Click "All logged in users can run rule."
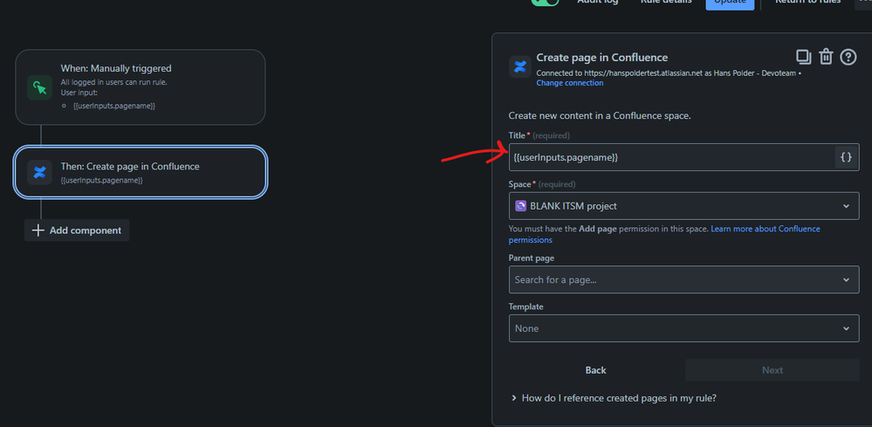 (114, 82)
